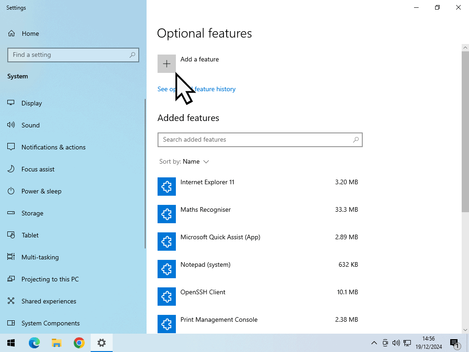Click the 10.1 MB size value
Viewport: 469px width, 352px height.
pyautogui.click(x=347, y=292)
